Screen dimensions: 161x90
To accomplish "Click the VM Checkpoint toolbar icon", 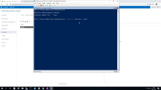I will pos(50,5).
